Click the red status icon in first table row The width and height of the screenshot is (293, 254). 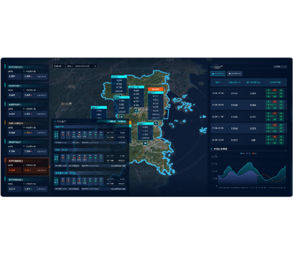pyautogui.click(x=275, y=90)
